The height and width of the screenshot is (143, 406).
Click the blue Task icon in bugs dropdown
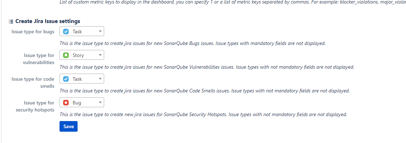[66, 32]
